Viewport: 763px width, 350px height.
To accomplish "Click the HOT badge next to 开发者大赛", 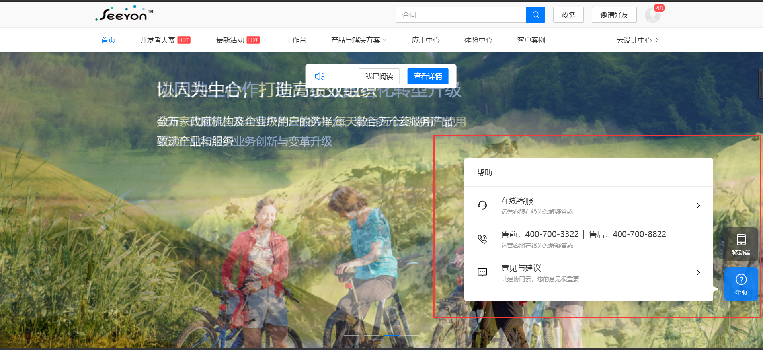I will 184,40.
